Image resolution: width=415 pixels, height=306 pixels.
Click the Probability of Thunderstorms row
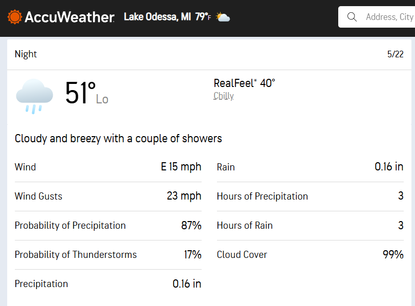pyautogui.click(x=108, y=255)
